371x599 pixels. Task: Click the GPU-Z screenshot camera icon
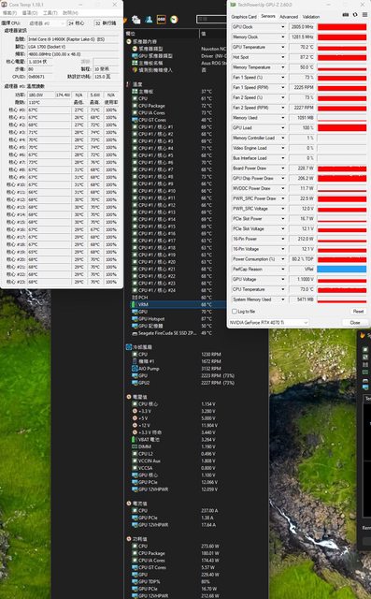[x=346, y=15]
